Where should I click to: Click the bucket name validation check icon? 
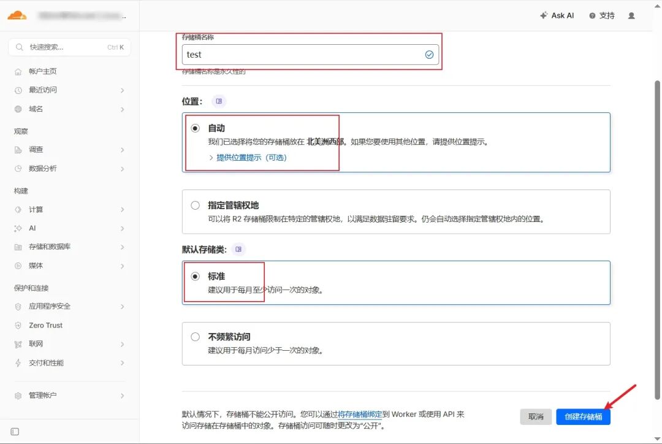coord(429,55)
